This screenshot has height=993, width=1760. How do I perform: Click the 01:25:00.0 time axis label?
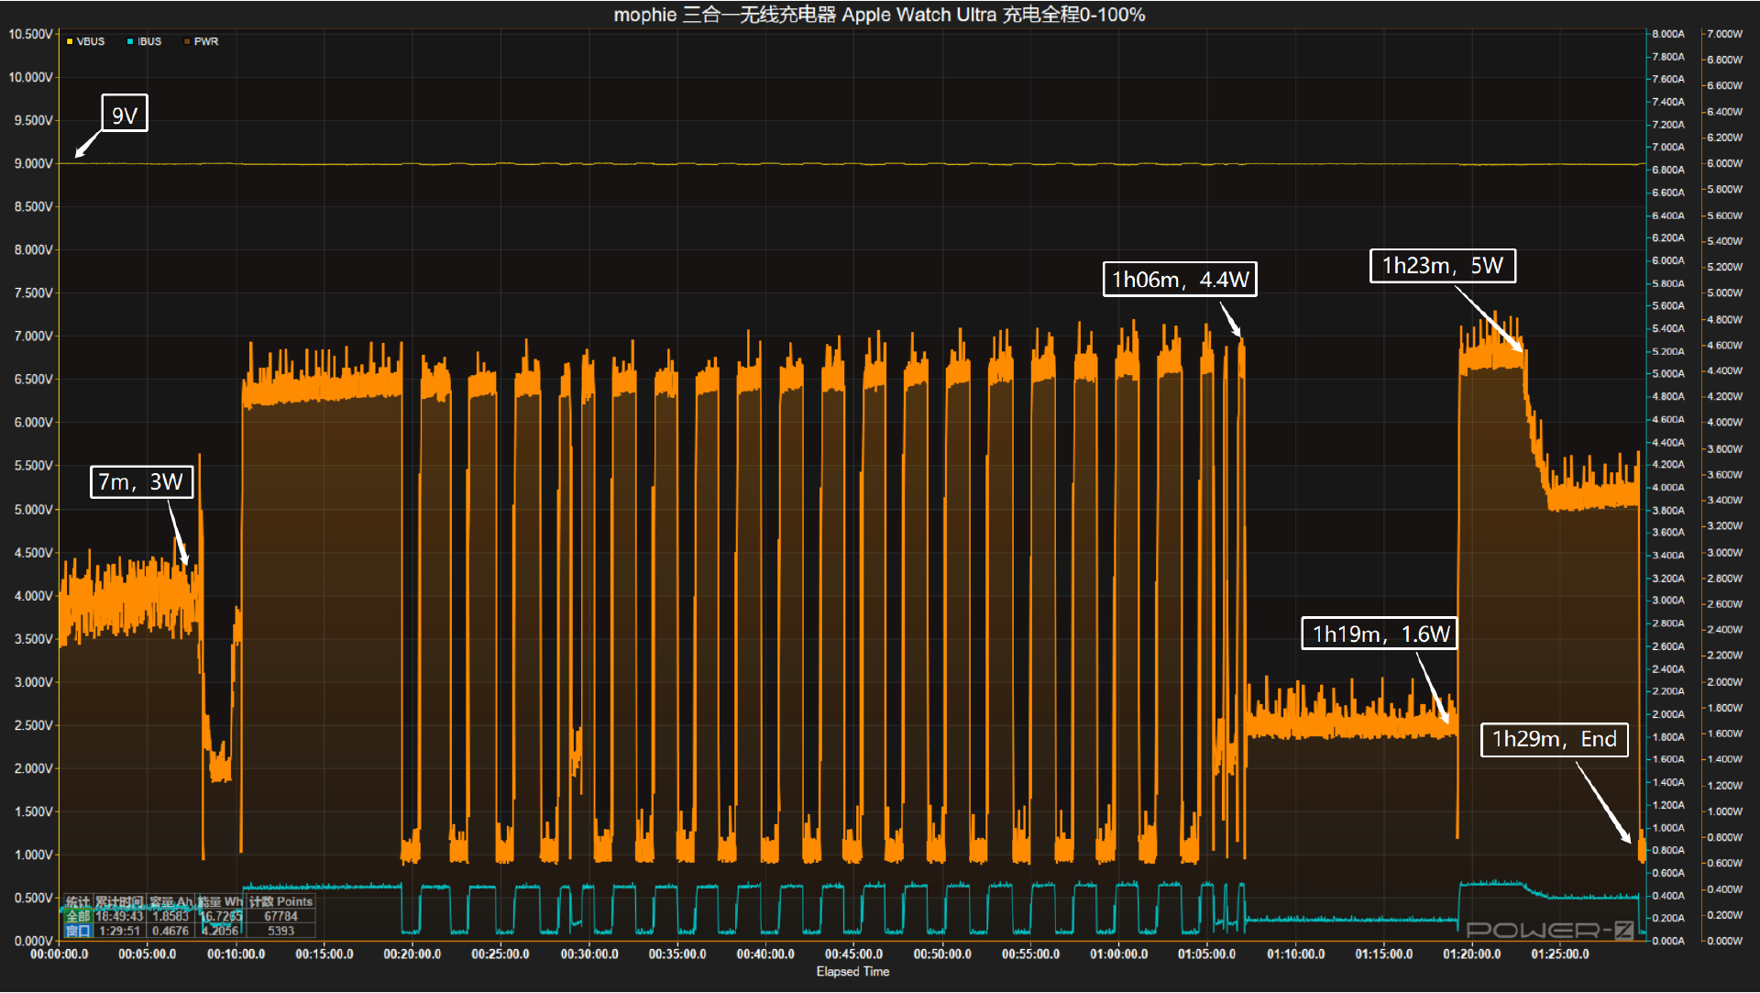coord(1560,954)
